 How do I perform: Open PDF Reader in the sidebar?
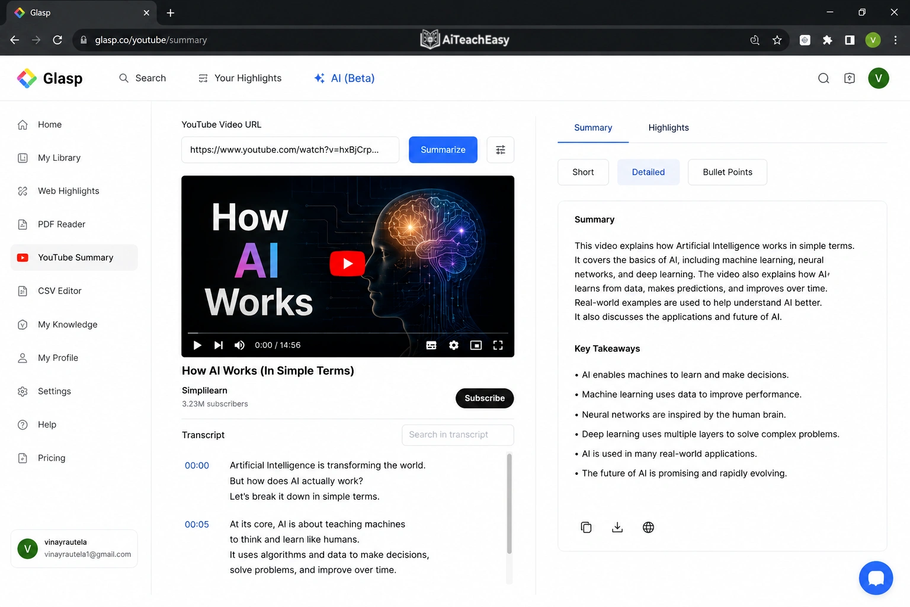pos(74,224)
